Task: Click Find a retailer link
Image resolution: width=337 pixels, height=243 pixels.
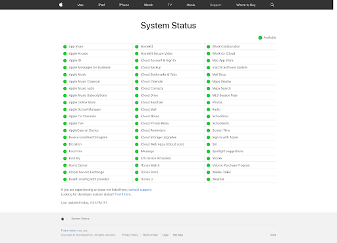Action: coord(68,230)
